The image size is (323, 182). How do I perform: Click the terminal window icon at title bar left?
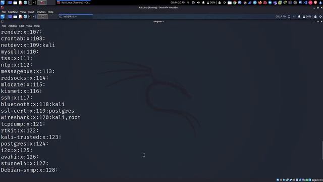pos(2,21)
